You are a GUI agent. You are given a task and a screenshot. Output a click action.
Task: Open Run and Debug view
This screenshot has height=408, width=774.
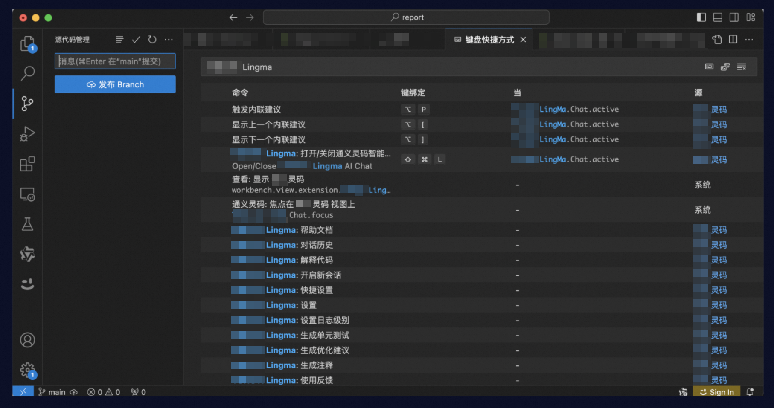(x=28, y=134)
